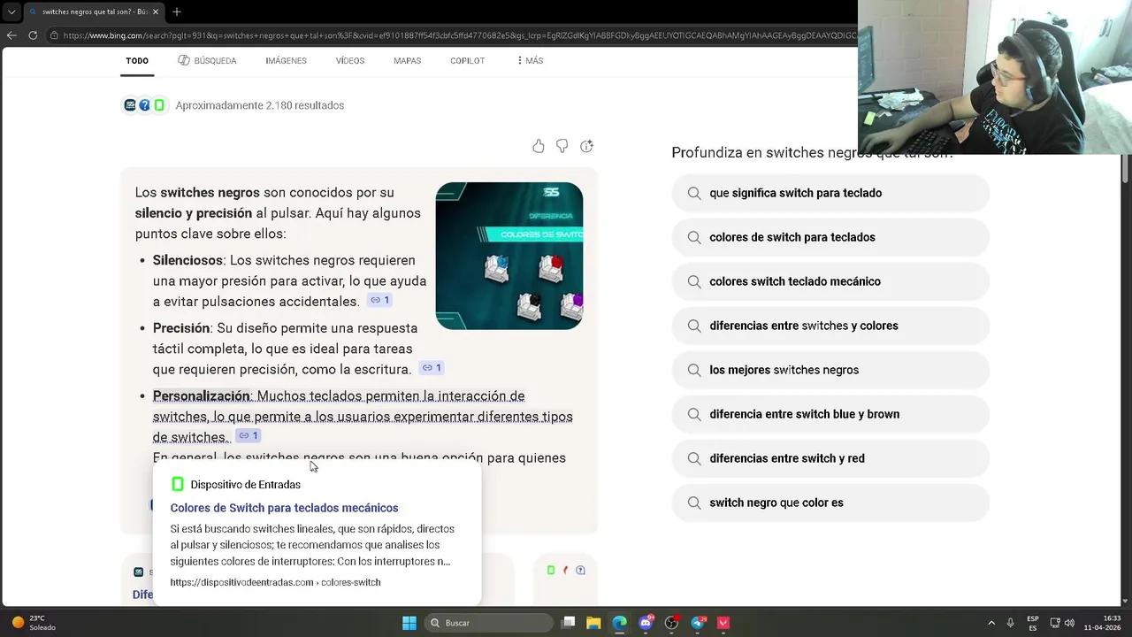Click the citation link after Personalización paragraph

tap(248, 435)
